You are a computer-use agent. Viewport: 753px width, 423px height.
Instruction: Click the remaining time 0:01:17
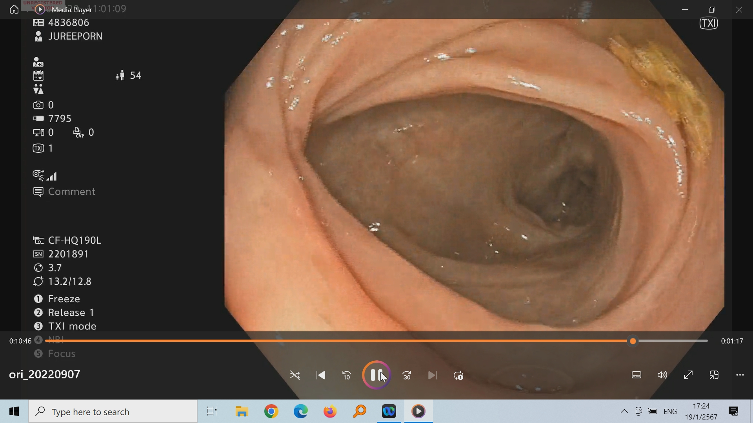coord(732,341)
